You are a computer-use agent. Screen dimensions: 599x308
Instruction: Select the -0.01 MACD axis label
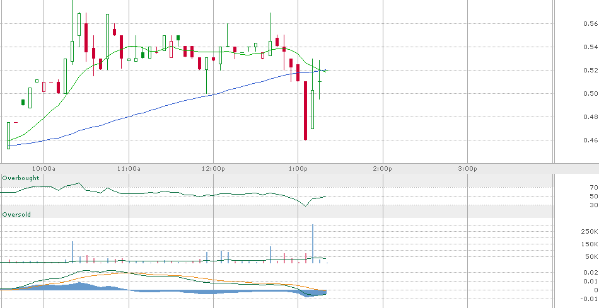[590, 299]
